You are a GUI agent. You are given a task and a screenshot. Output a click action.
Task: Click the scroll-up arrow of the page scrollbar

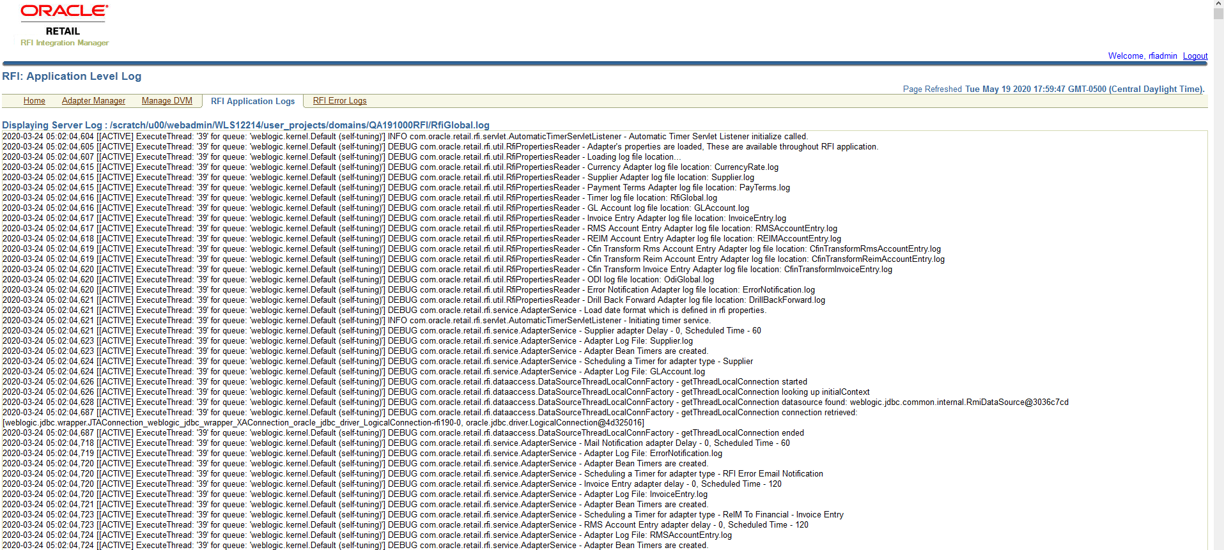[x=1218, y=4]
